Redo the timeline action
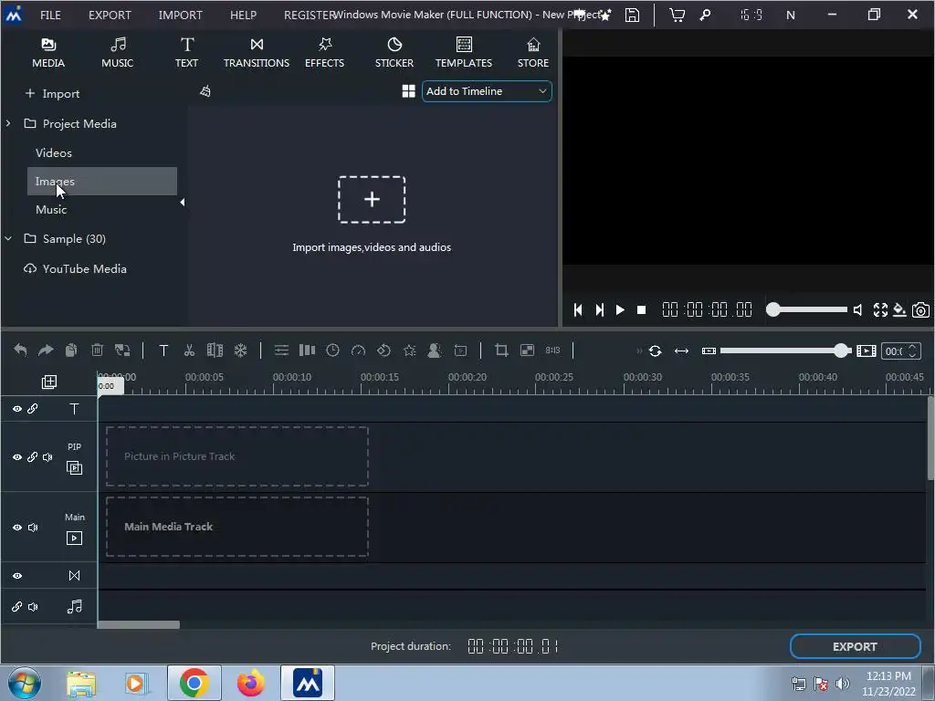935x701 pixels. coord(46,350)
